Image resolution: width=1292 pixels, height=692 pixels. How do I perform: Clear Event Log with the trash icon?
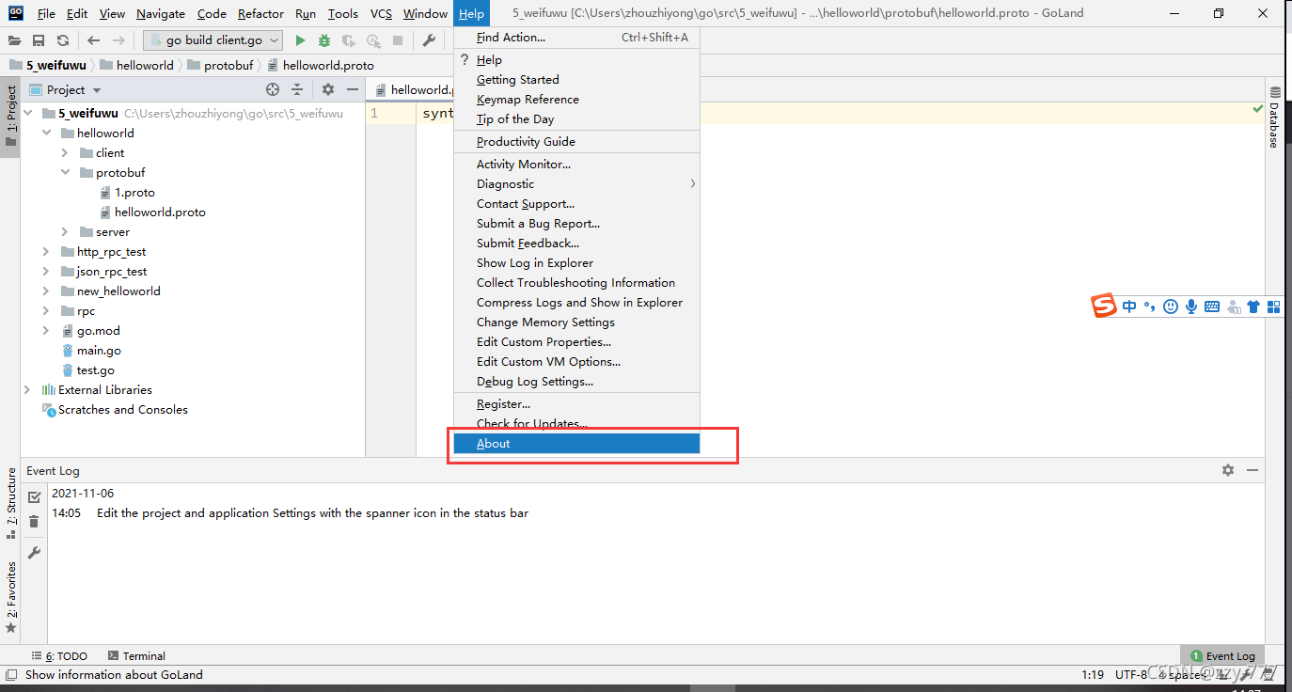pyautogui.click(x=35, y=521)
